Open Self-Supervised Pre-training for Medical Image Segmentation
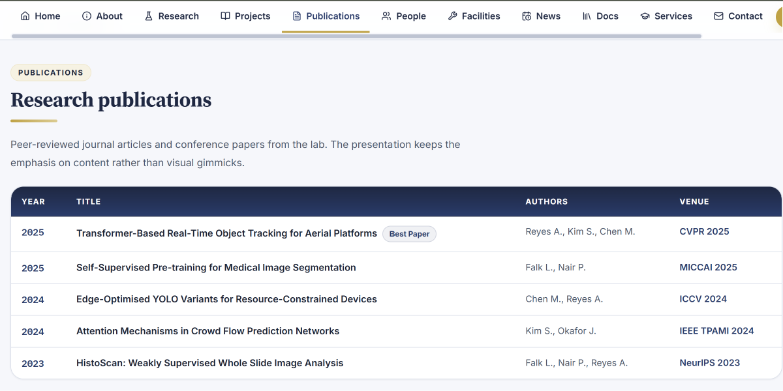 (x=216, y=267)
